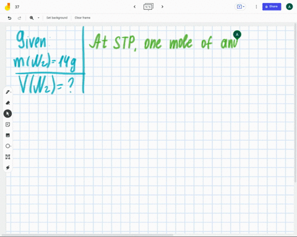Image resolution: width=297 pixels, height=237 pixels.
Task: Undo the last action
Action: click(9, 18)
